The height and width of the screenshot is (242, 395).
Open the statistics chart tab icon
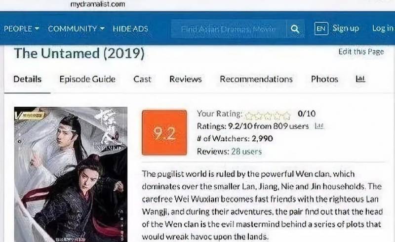(x=360, y=79)
